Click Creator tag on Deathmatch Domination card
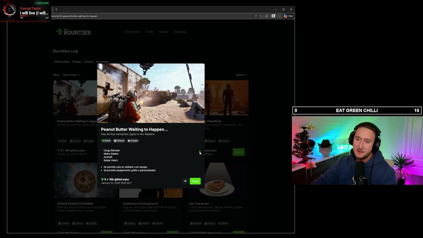Viewport: 423px width, 238px height. 157,223
